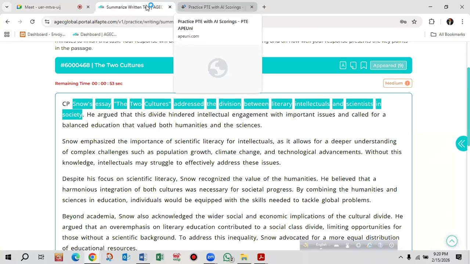Viewport: 470px width, 264px height.
Task: Click the highlighted word 'intellectuals' in first line
Action: [x=312, y=104]
